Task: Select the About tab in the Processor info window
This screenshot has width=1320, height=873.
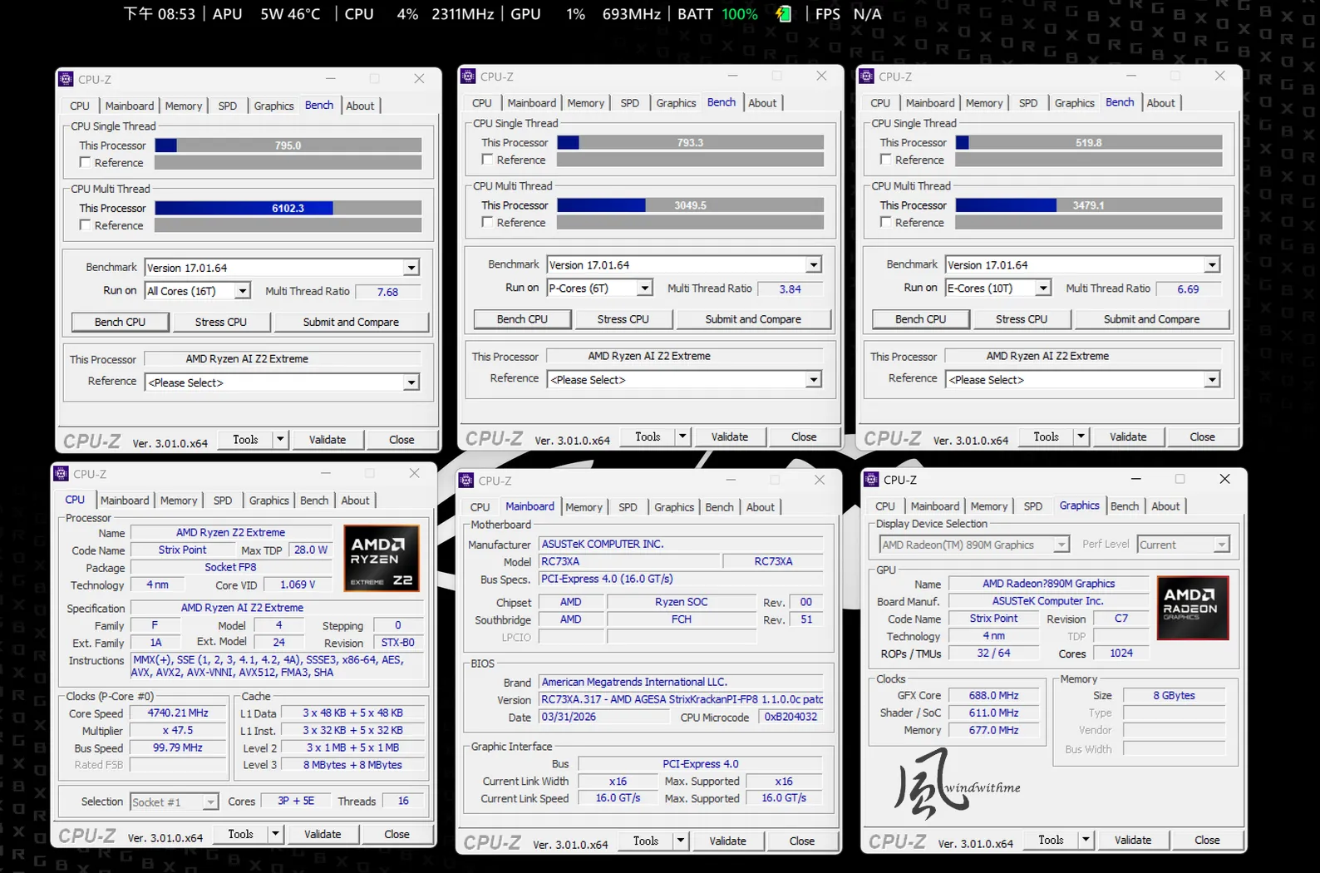Action: coord(355,501)
